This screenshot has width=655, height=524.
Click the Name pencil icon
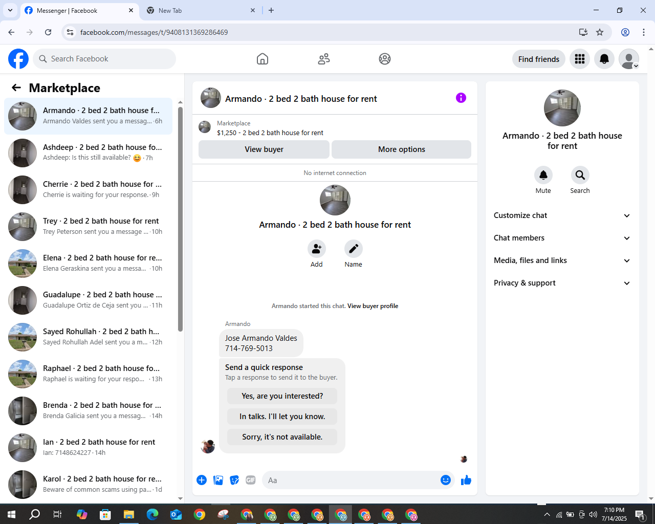click(354, 249)
